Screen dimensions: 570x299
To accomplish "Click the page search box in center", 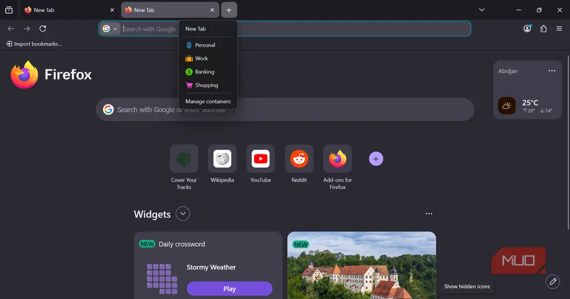I will point(285,109).
